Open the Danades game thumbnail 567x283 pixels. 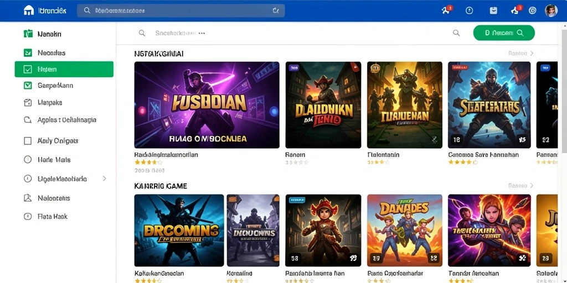(405, 230)
